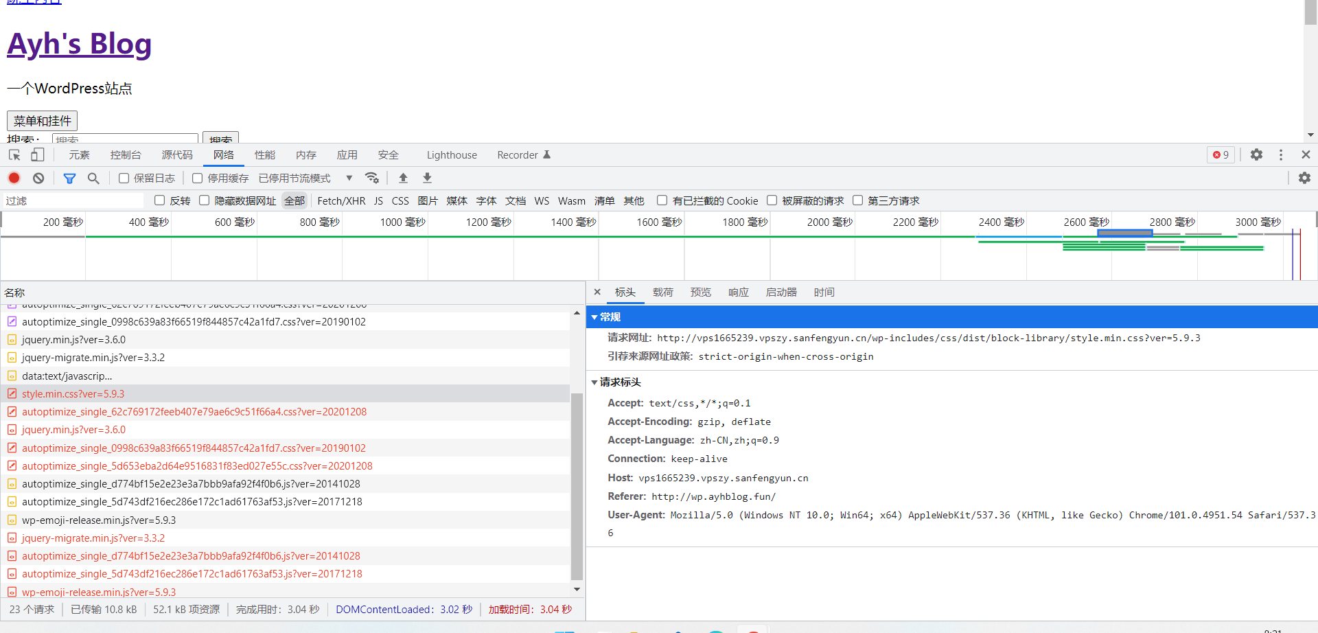Filter requests by CSS type
The width and height of the screenshot is (1318, 633).
coord(400,201)
